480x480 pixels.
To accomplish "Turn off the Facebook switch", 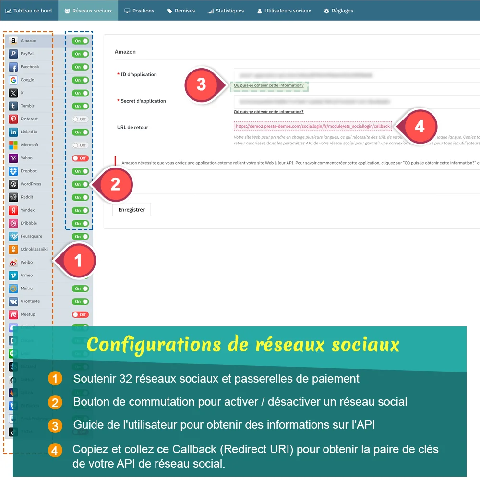I will tap(80, 67).
